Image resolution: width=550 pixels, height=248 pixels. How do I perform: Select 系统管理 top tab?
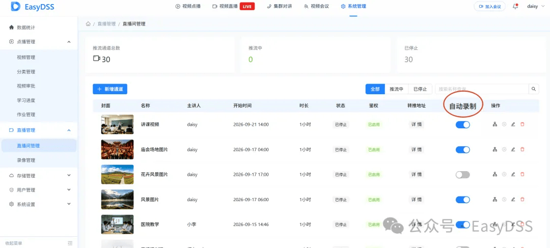coord(353,6)
